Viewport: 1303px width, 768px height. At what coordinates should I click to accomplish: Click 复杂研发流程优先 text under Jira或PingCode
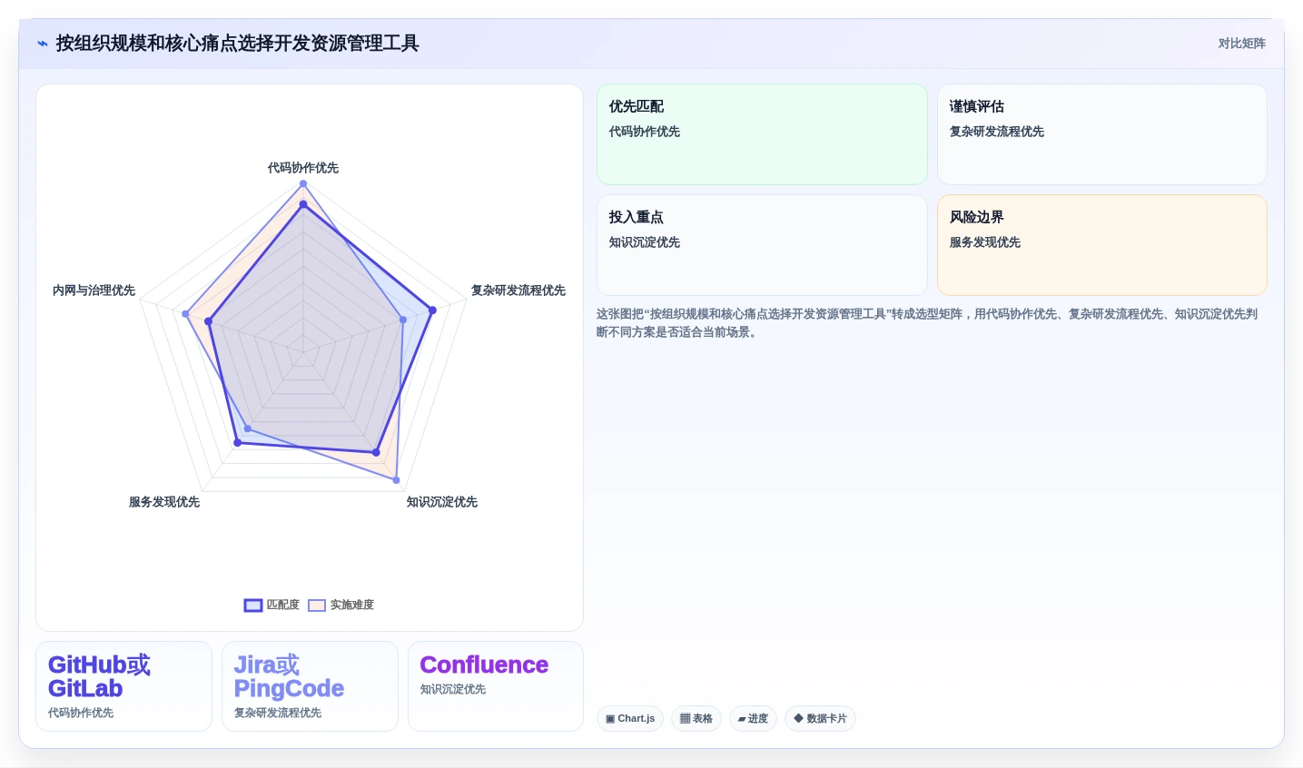[278, 714]
